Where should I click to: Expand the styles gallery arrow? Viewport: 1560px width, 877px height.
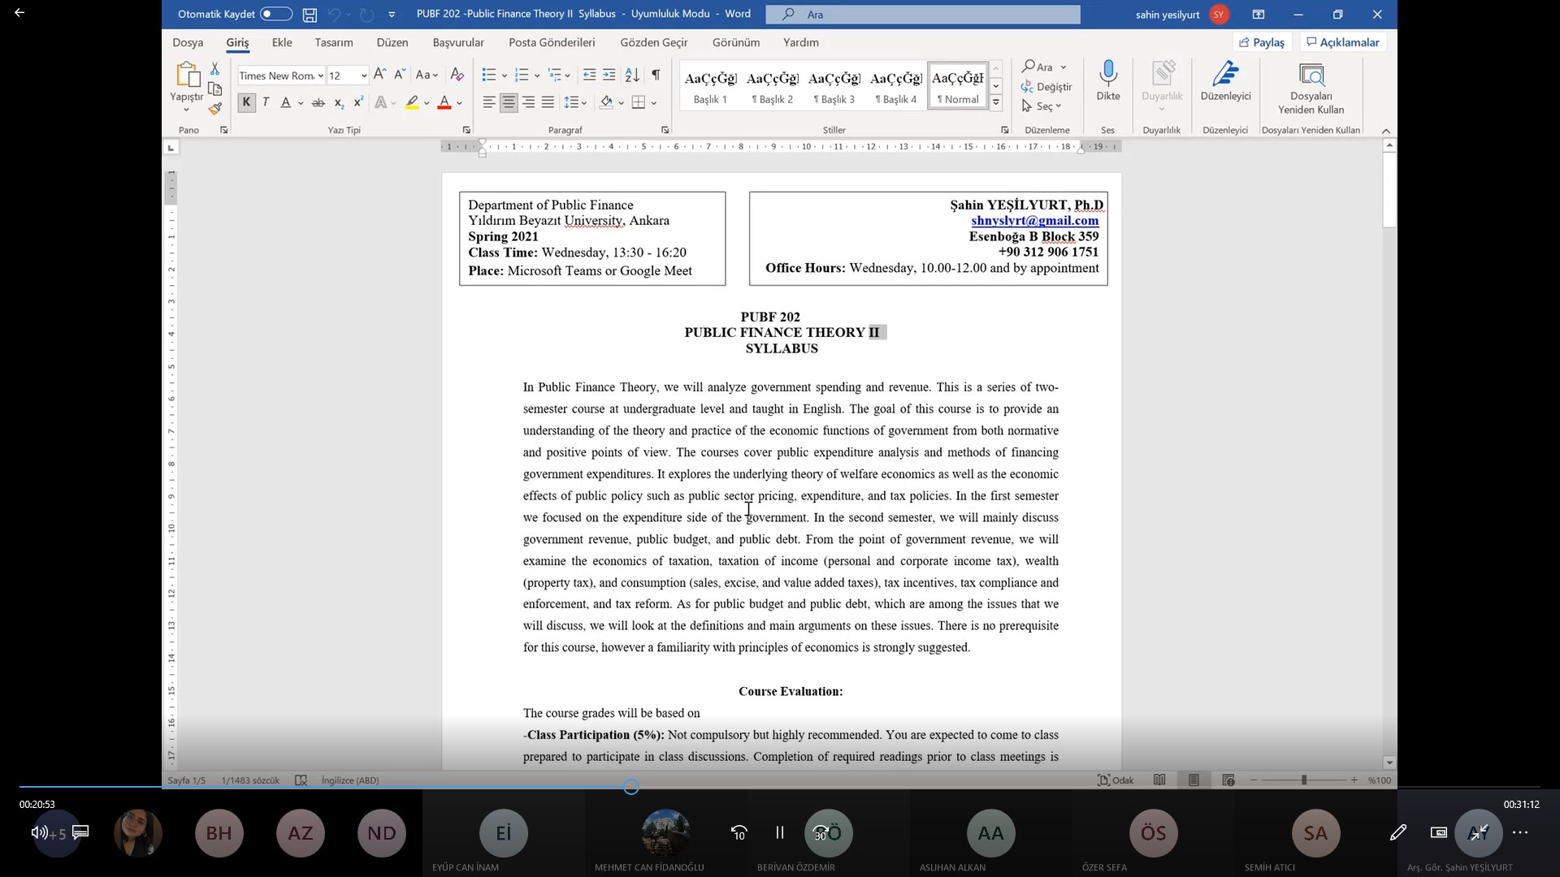click(995, 103)
